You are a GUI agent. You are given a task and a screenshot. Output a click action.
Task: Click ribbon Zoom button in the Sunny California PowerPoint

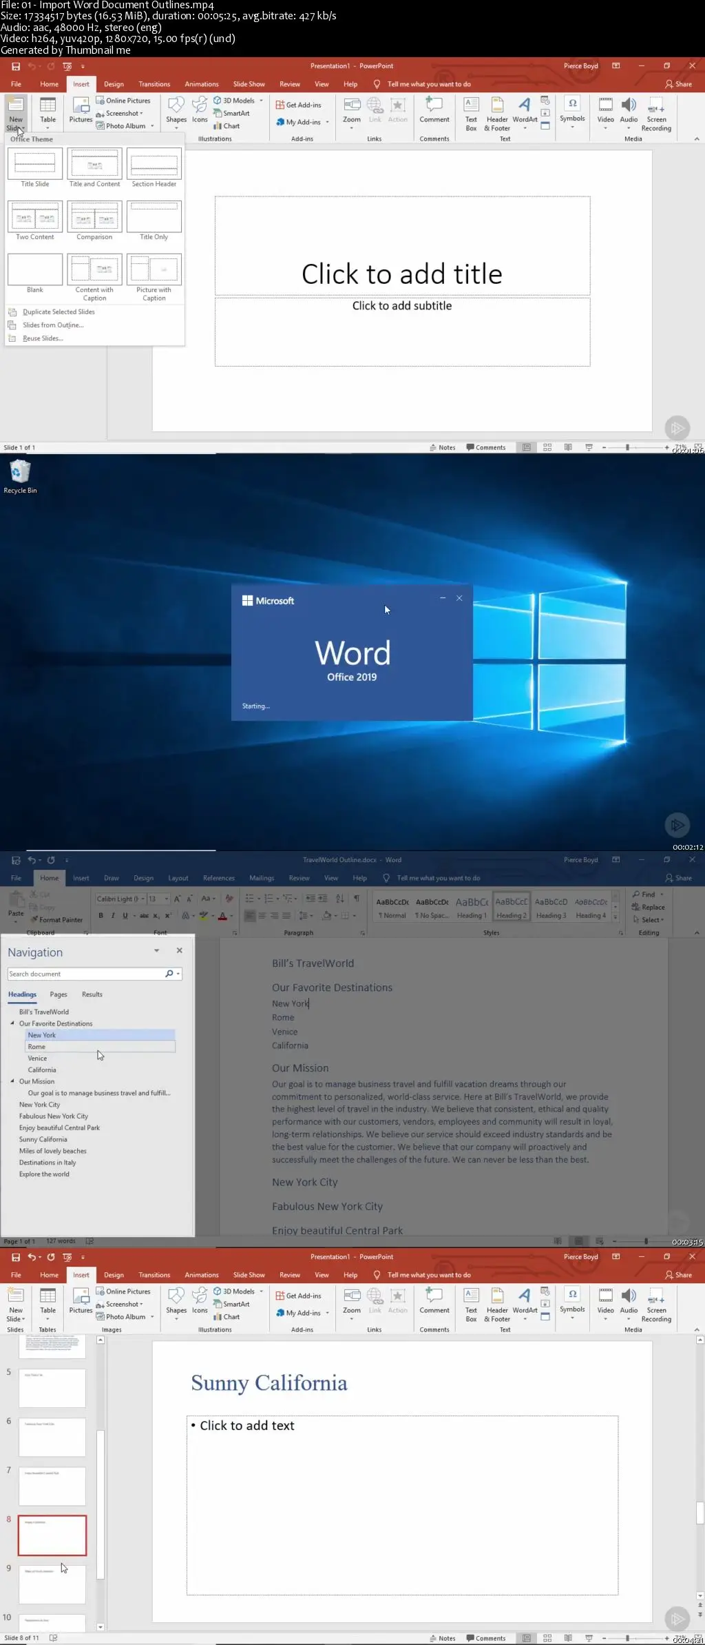pyautogui.click(x=352, y=1302)
